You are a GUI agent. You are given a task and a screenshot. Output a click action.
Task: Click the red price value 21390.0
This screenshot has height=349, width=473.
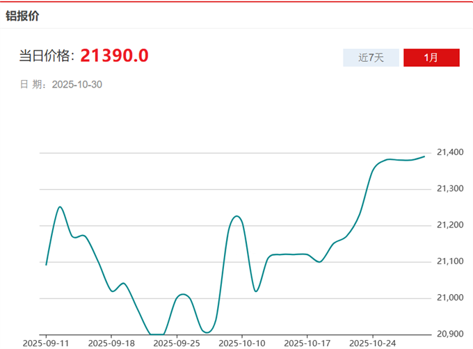[114, 56]
